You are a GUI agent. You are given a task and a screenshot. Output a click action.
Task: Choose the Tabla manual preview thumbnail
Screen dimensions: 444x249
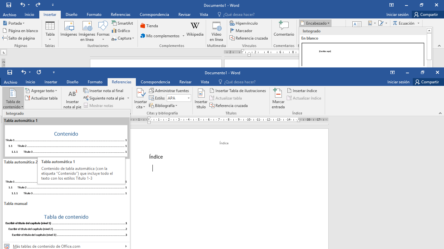[66, 223]
